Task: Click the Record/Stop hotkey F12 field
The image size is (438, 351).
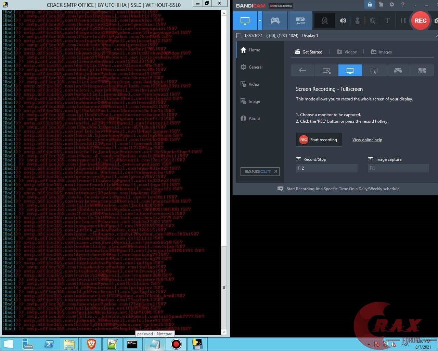Action: point(327,168)
